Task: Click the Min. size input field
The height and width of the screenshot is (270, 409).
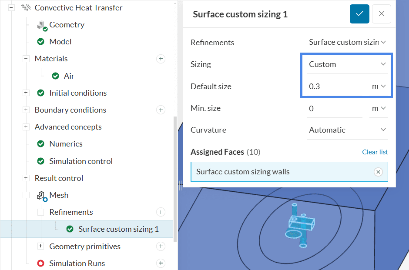Action: [x=334, y=108]
